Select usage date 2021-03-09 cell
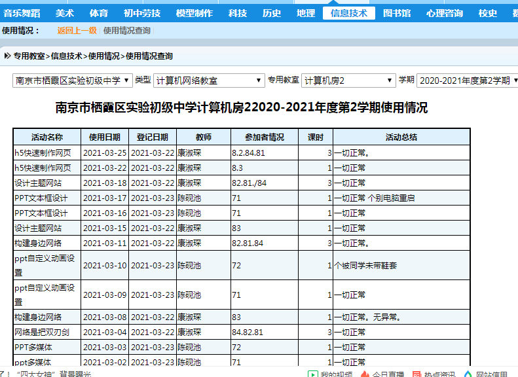This screenshot has height=377, width=518. coord(105,295)
